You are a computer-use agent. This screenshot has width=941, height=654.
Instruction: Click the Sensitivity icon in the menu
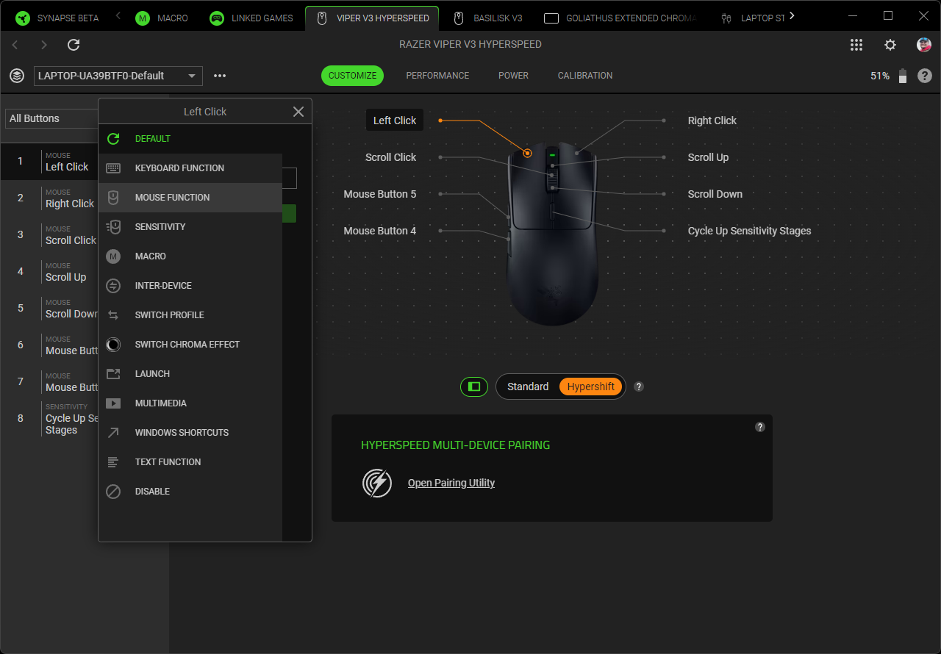[x=113, y=227]
